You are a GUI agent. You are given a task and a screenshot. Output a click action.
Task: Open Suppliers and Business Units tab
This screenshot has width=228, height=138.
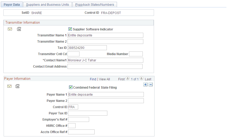[x=47, y=4]
